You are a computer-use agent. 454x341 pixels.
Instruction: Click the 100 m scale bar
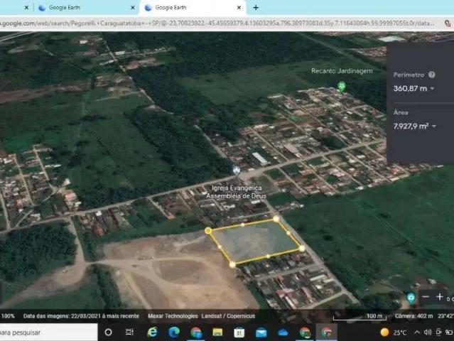[x=360, y=317]
